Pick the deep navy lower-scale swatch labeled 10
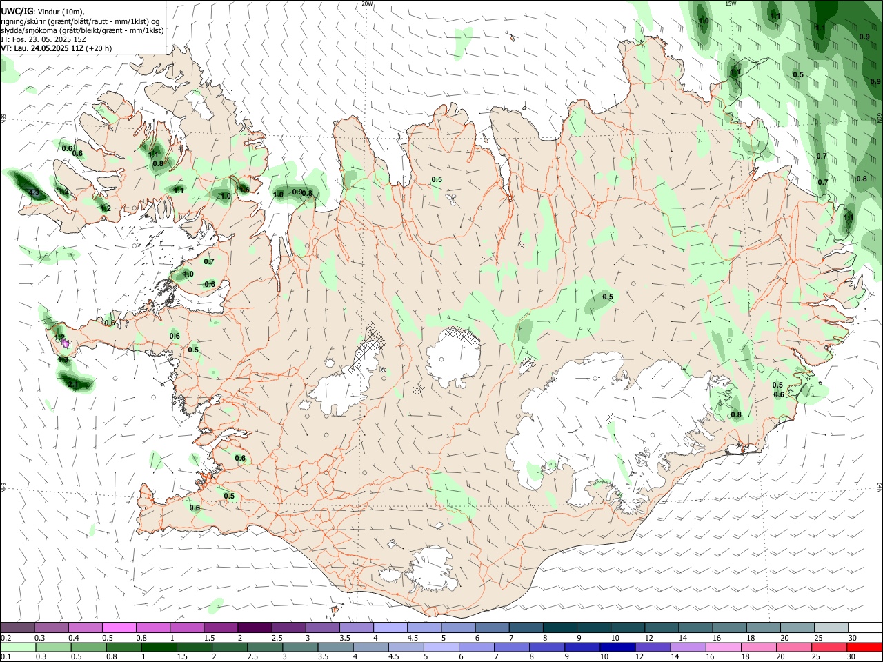This screenshot has height=662, width=883. (618, 647)
